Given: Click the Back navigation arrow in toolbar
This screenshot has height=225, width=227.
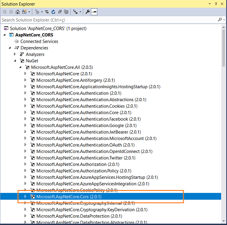Looking at the screenshot, I should coord(5,12).
